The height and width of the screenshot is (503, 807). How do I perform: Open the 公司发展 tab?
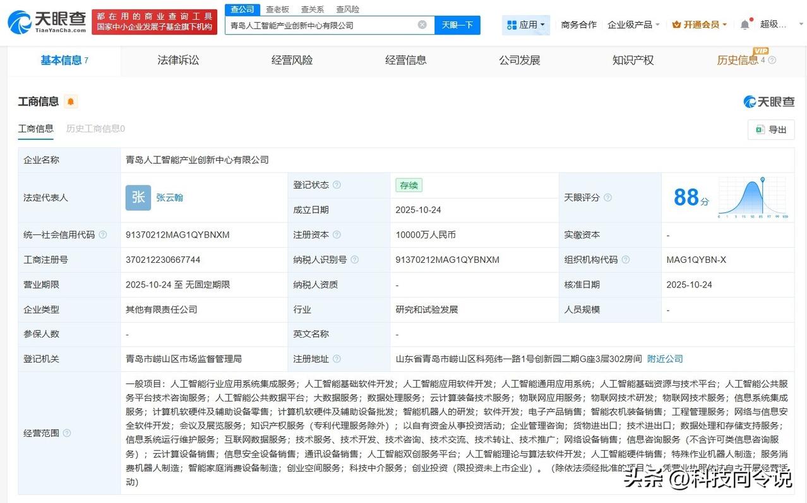520,61
